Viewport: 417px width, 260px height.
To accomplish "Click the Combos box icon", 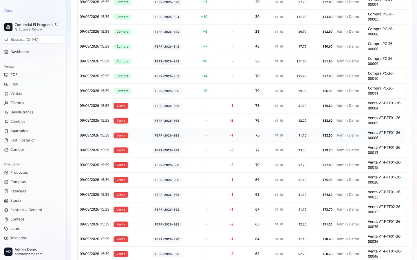I will tap(6, 150).
